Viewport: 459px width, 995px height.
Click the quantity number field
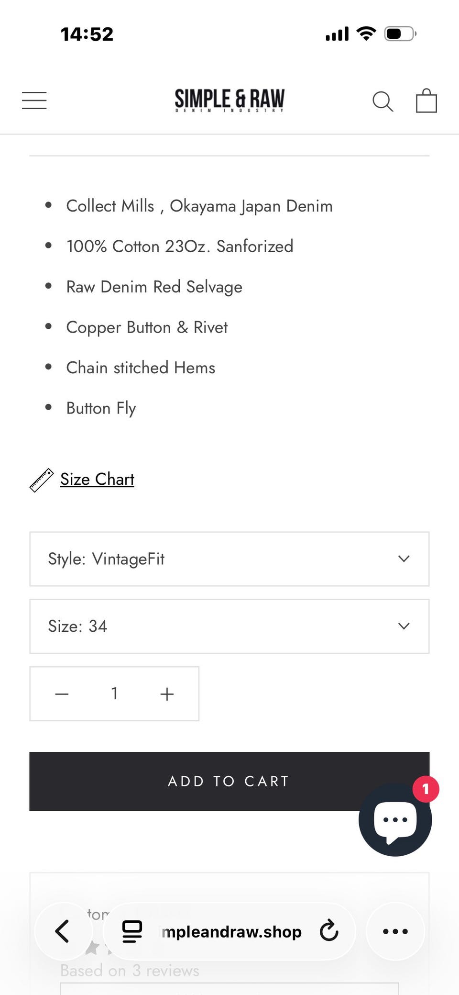click(115, 693)
